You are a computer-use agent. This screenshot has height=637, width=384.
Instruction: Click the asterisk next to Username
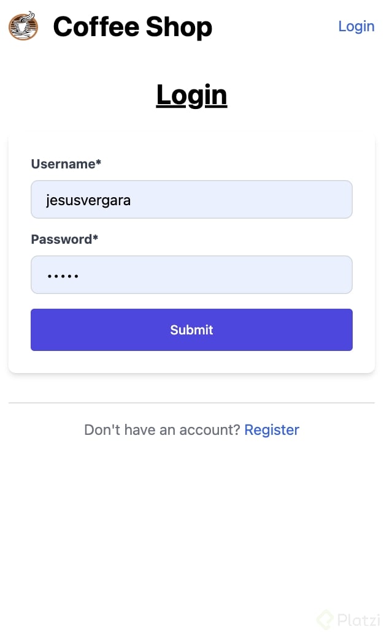(x=98, y=164)
